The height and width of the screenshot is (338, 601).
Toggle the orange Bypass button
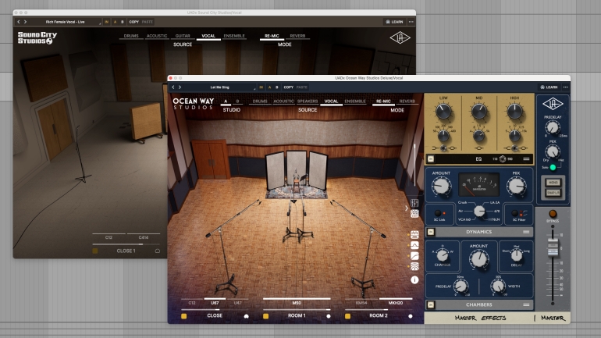553,214
